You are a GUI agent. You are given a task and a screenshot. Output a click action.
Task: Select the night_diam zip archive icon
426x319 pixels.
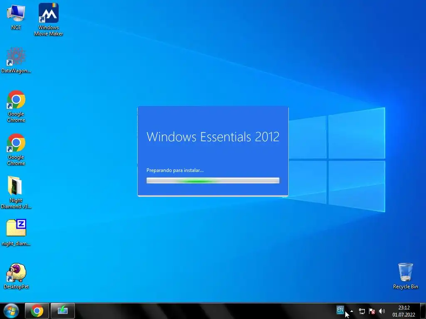coord(16,233)
